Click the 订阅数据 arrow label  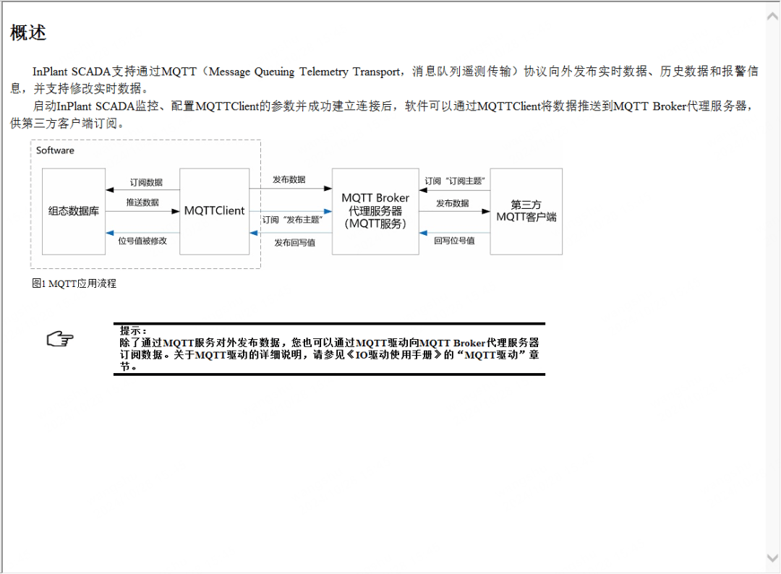[x=146, y=182]
